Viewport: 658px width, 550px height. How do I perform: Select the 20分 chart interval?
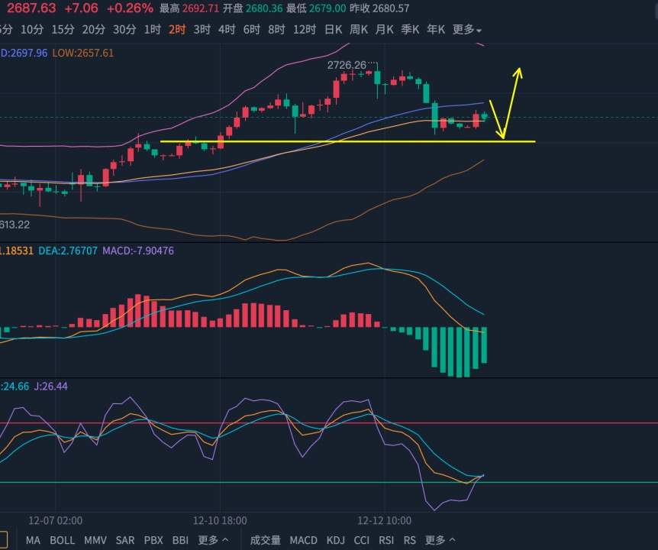click(x=94, y=29)
